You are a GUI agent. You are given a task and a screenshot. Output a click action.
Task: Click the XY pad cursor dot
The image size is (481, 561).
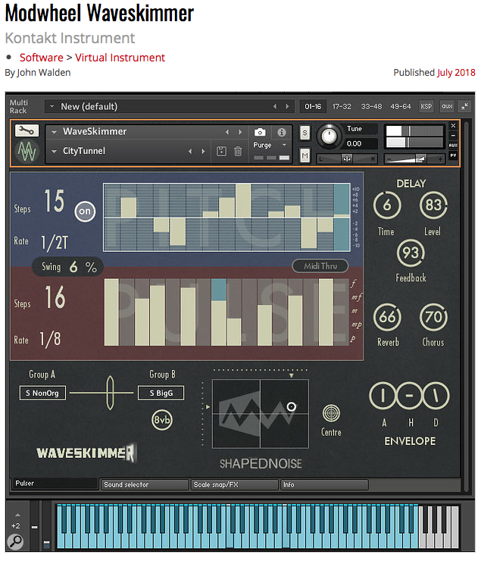pos(292,407)
